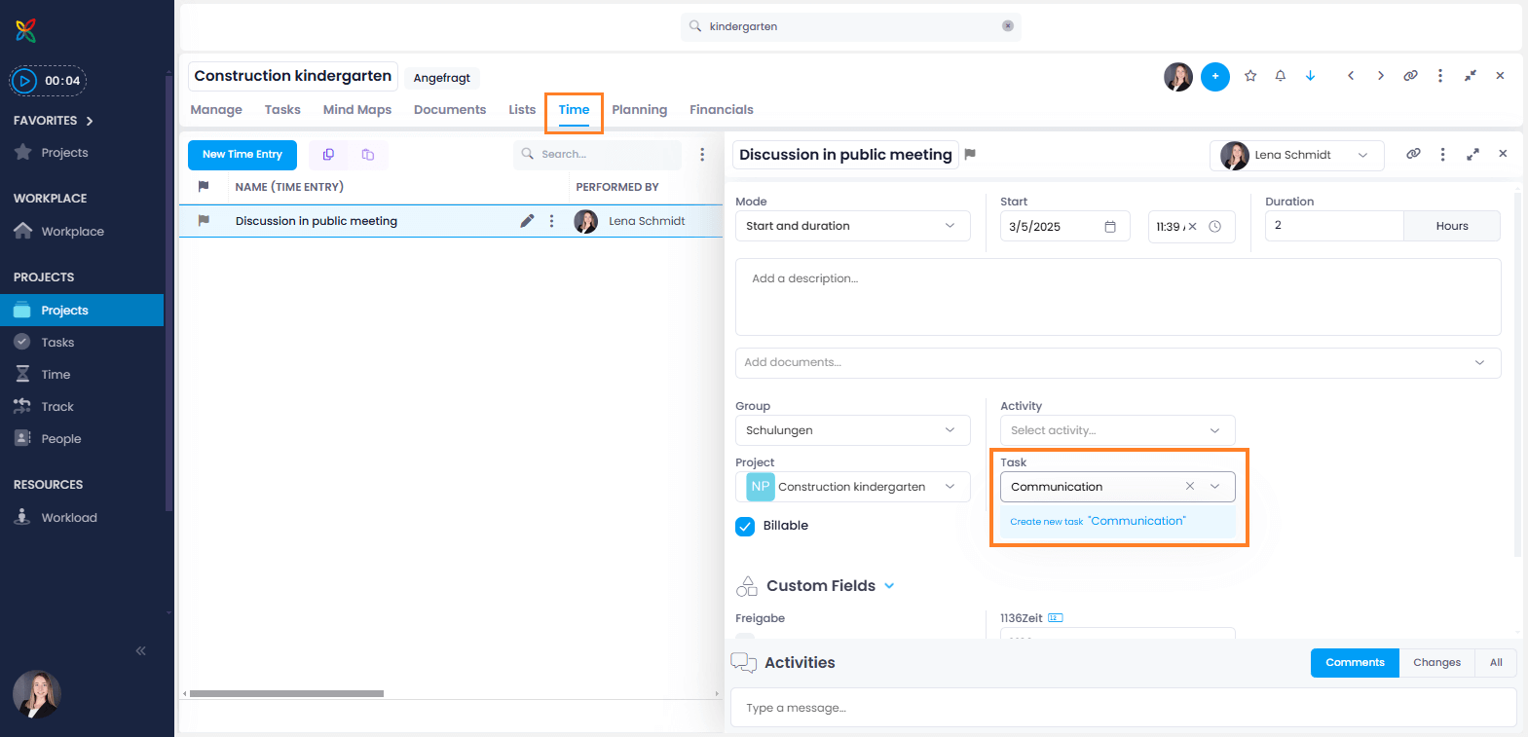Open Workplace in sidebar

pyautogui.click(x=72, y=232)
